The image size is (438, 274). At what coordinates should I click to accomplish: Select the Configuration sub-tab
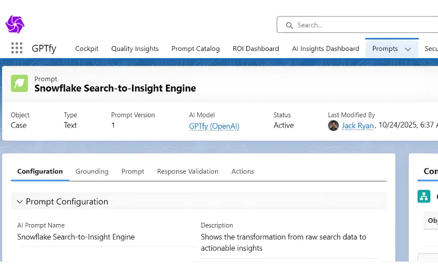(x=40, y=172)
